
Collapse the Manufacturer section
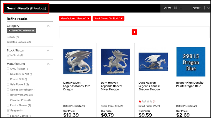(x=48, y=64)
